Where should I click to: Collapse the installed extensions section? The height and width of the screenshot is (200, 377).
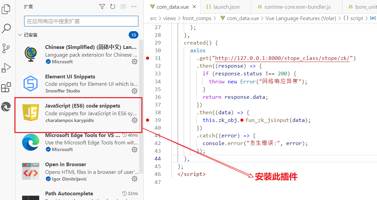[x=20, y=35]
